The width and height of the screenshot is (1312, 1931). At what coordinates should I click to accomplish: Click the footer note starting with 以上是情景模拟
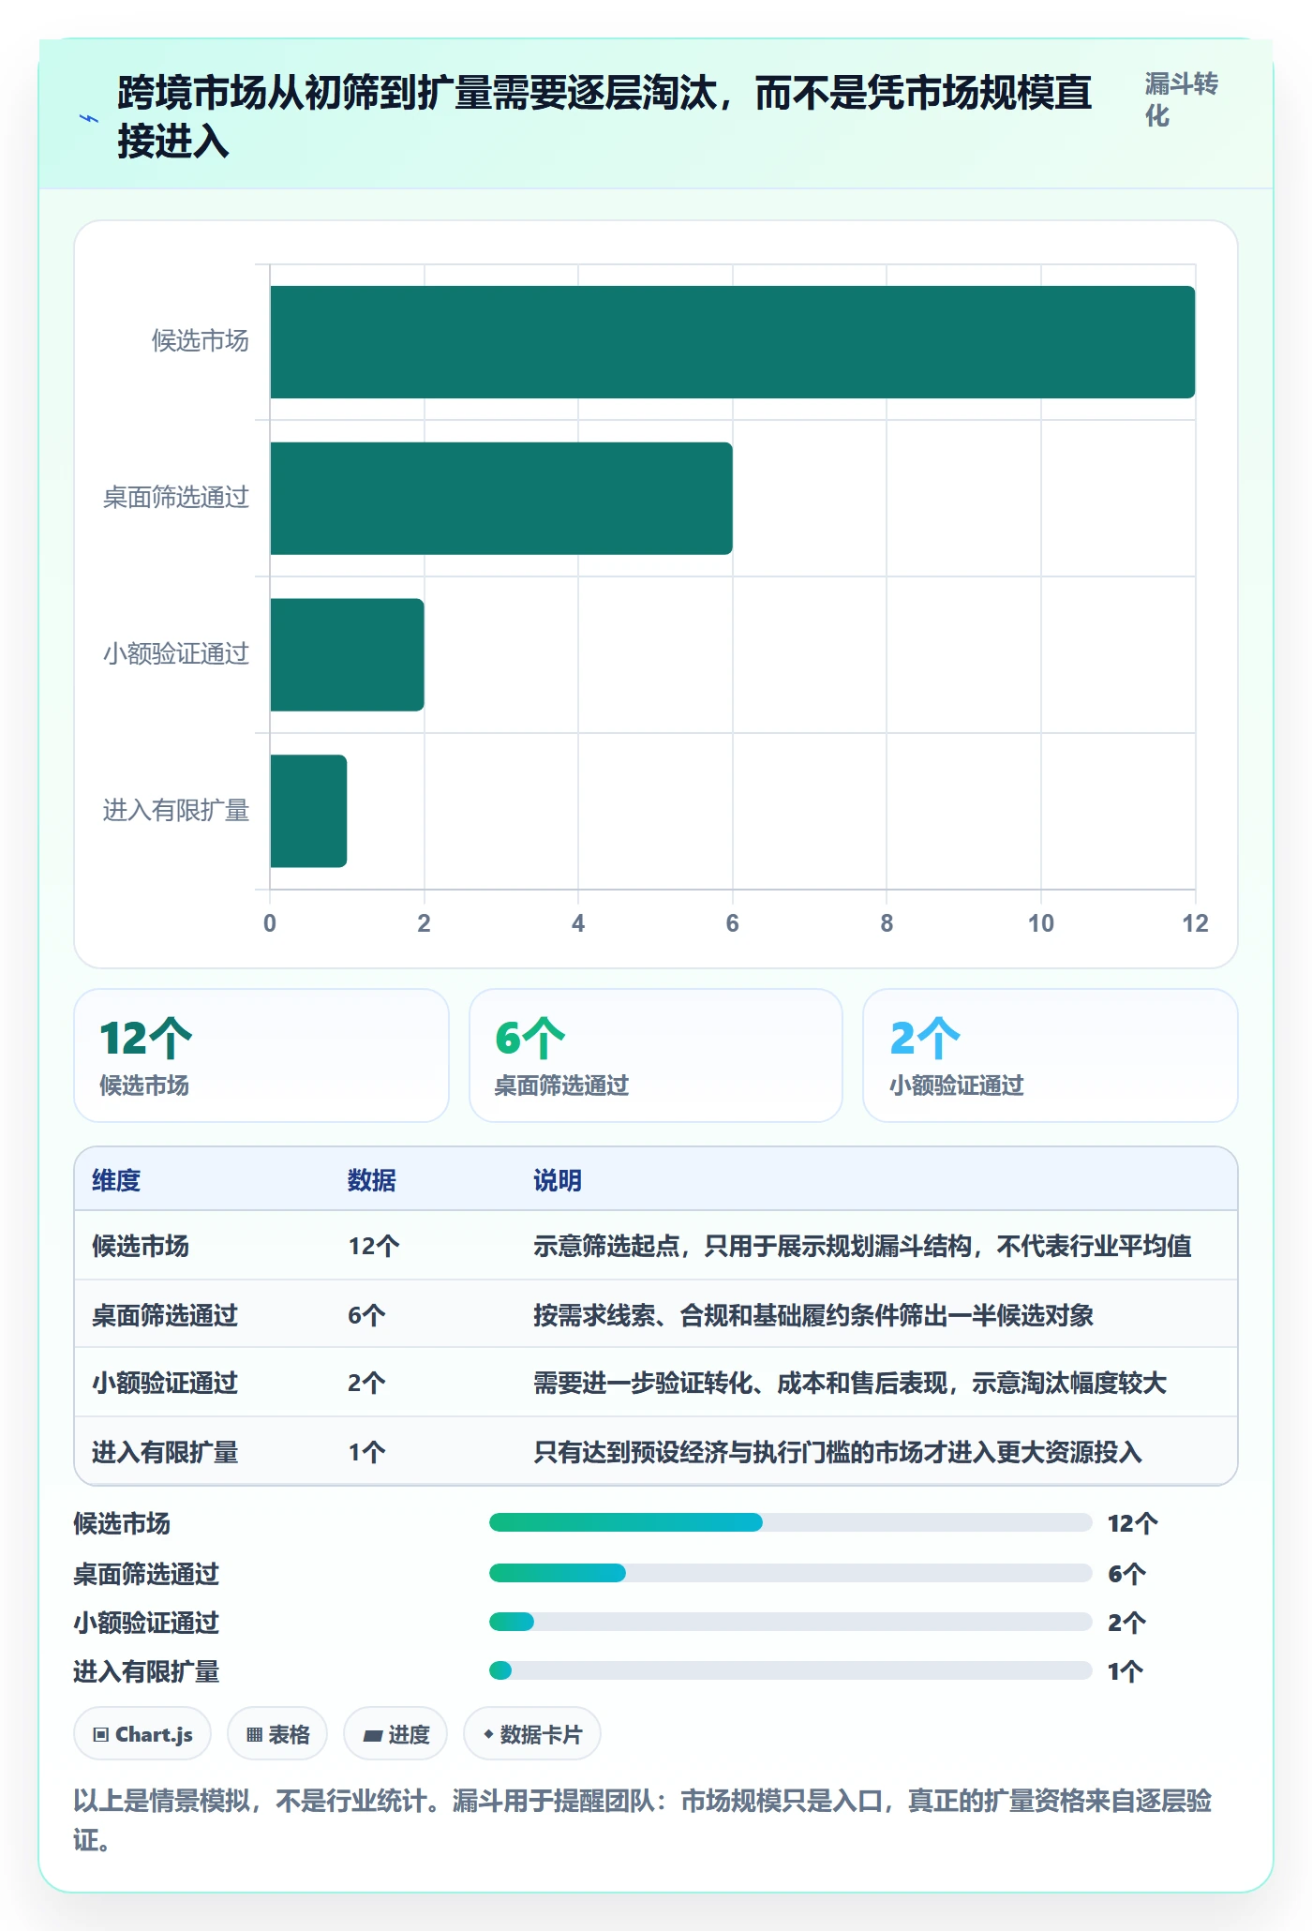click(x=643, y=1819)
